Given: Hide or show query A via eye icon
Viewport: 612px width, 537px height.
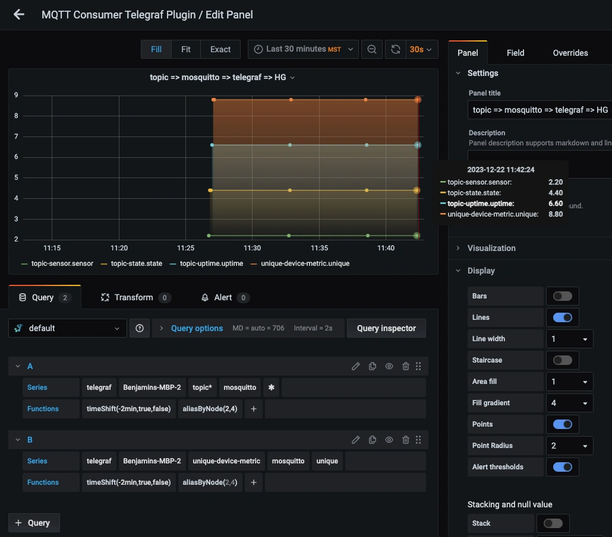Looking at the screenshot, I should [389, 366].
